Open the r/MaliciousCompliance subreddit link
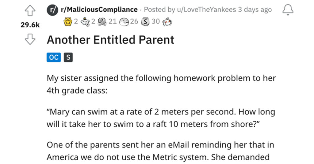The width and height of the screenshot is (314, 164). pyautogui.click(x=99, y=9)
